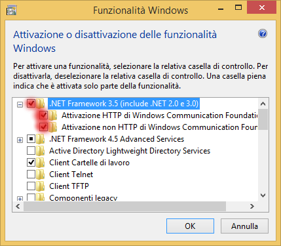281x246 pixels.
Task: Disable Client Cartelle di lavoro checkbox
Action: [x=31, y=163]
